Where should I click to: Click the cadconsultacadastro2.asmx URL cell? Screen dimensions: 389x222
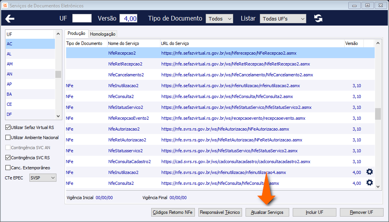pyautogui.click(x=236, y=162)
